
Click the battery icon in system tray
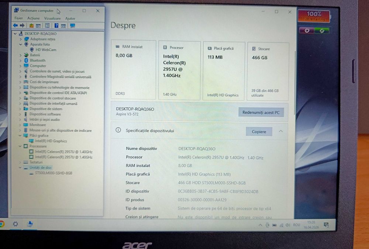coord(274,225)
